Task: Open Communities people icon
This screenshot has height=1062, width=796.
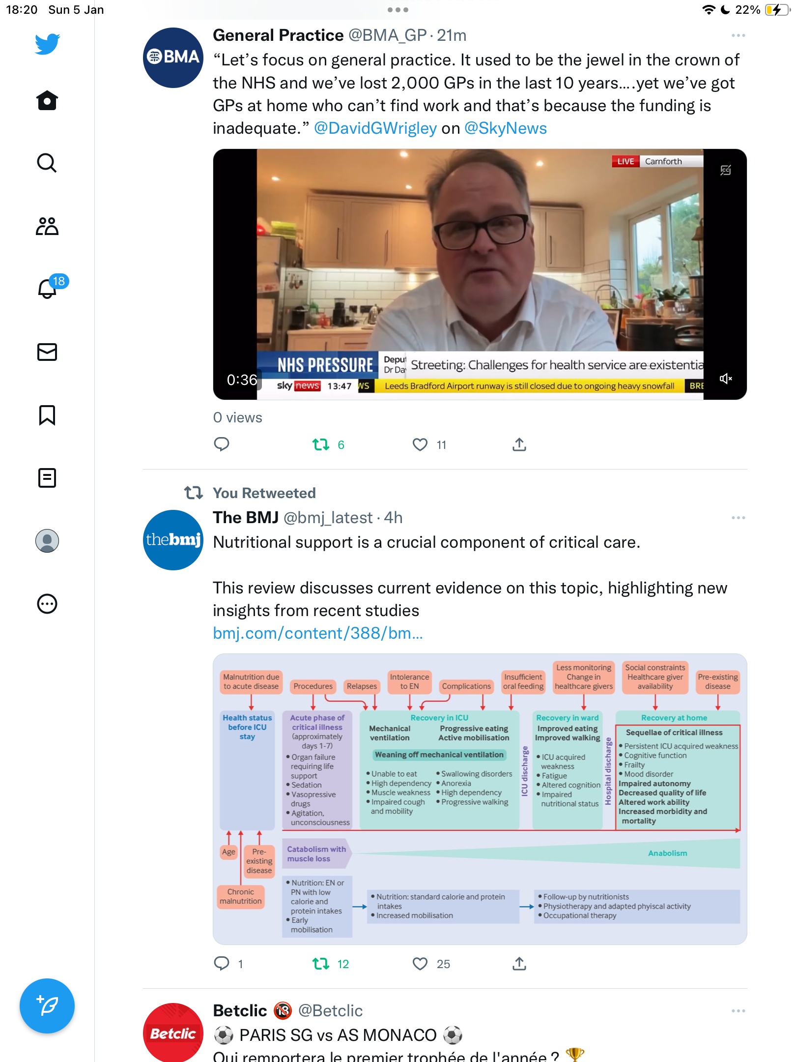Action: click(x=47, y=226)
